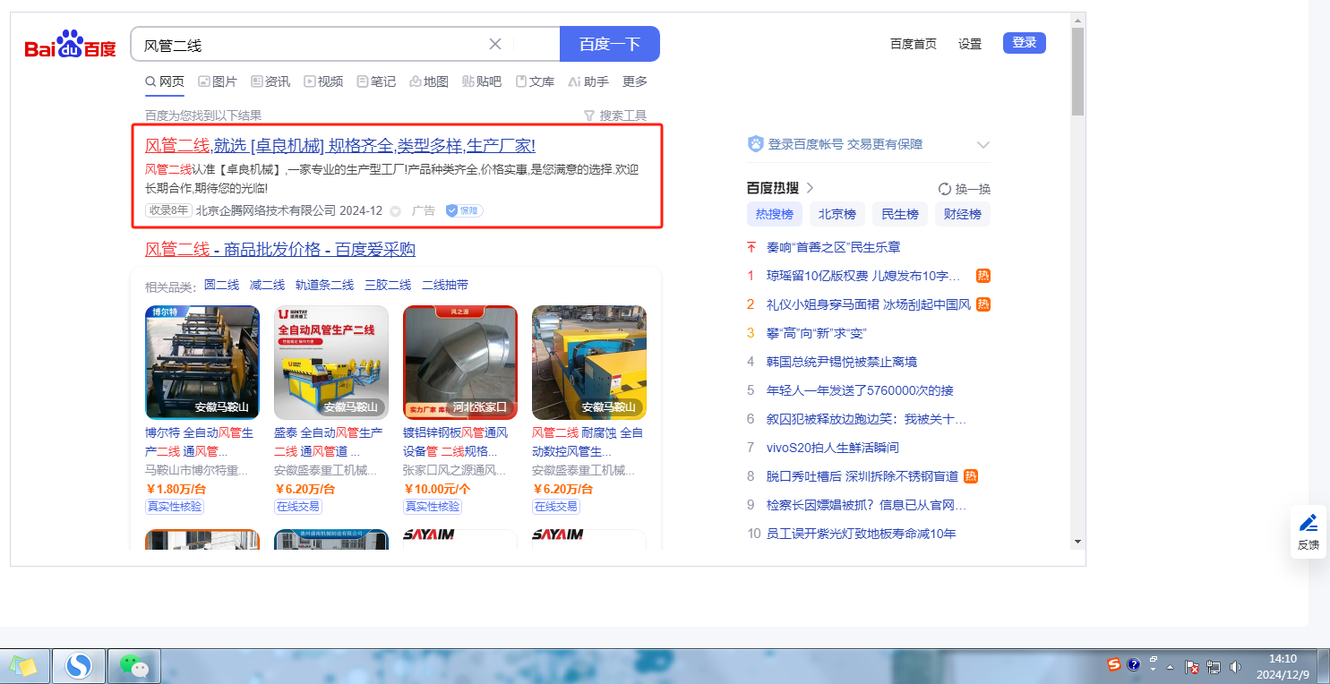The image size is (1330, 684).
Task: Open the 河北张家口 duct elbow thumbnail
Action: [x=460, y=363]
